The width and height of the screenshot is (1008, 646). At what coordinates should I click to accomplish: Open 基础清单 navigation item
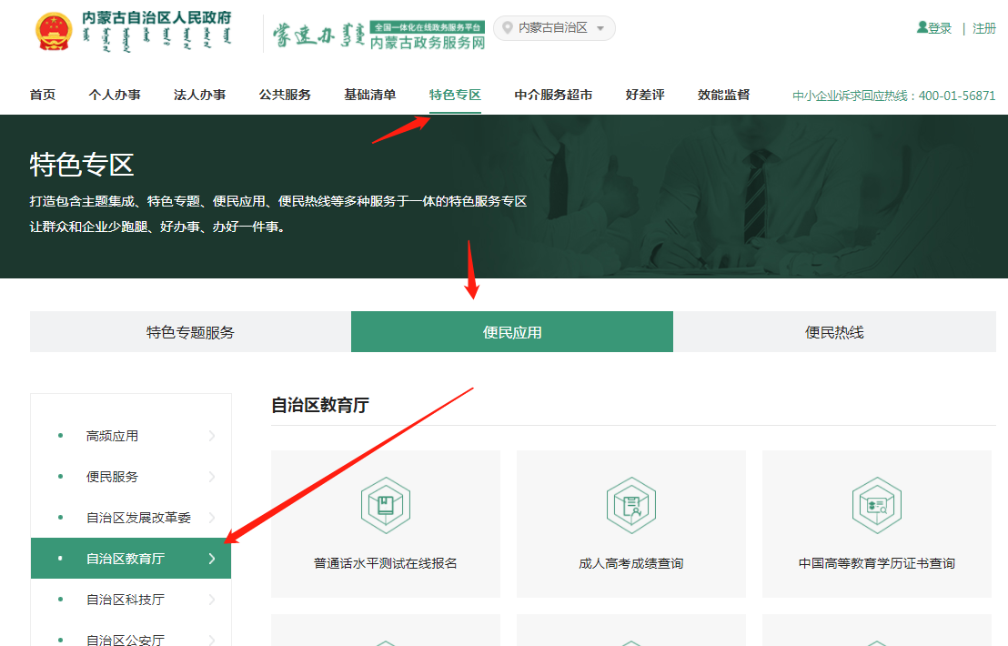[x=369, y=95]
